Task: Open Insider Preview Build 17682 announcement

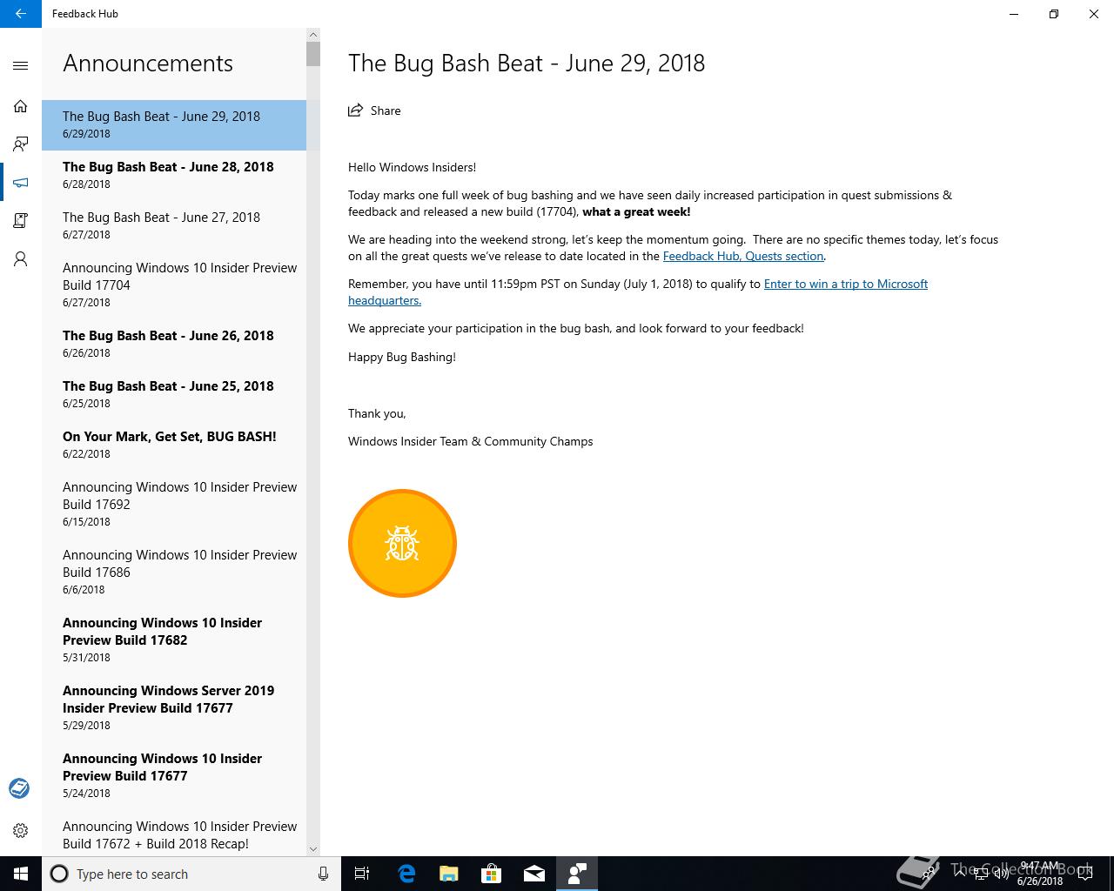Action: [174, 640]
